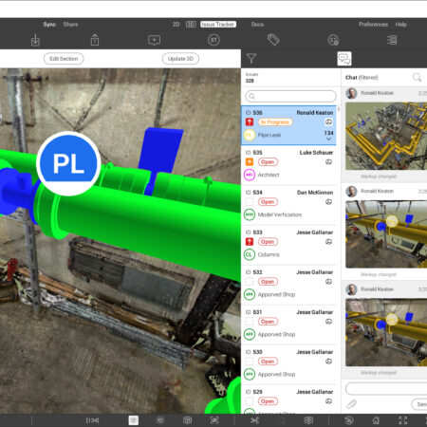Click the Pipe Leak label text
The width and height of the screenshot is (427, 427).
point(269,135)
